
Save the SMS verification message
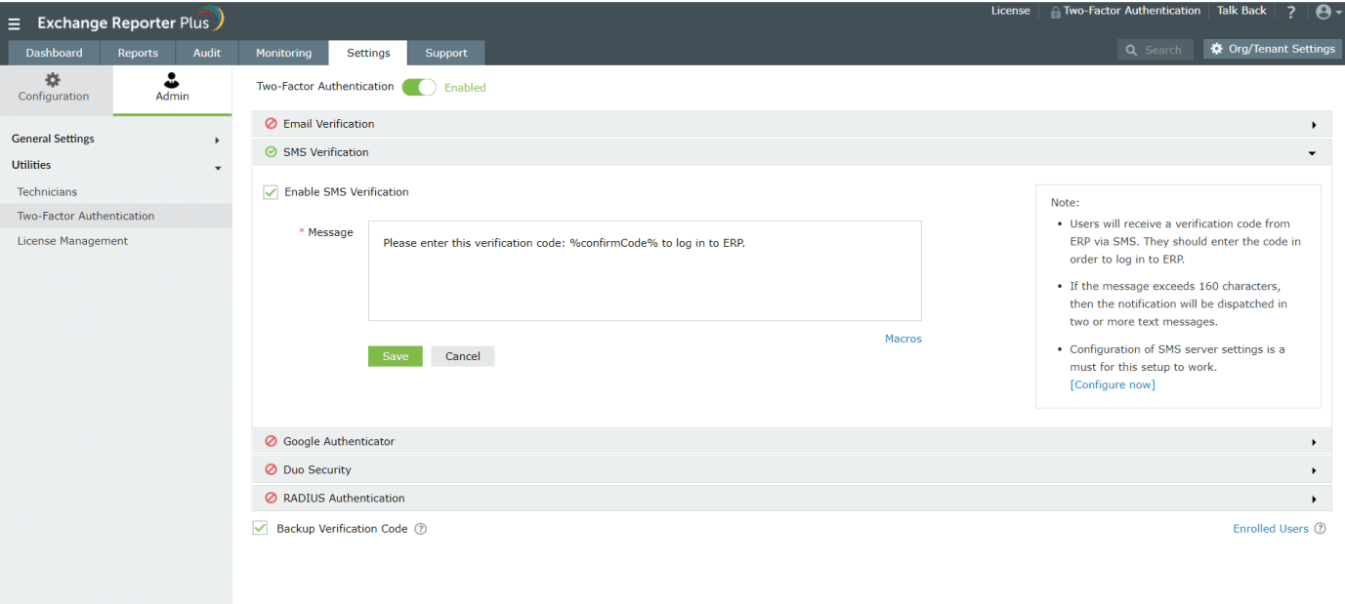396,356
